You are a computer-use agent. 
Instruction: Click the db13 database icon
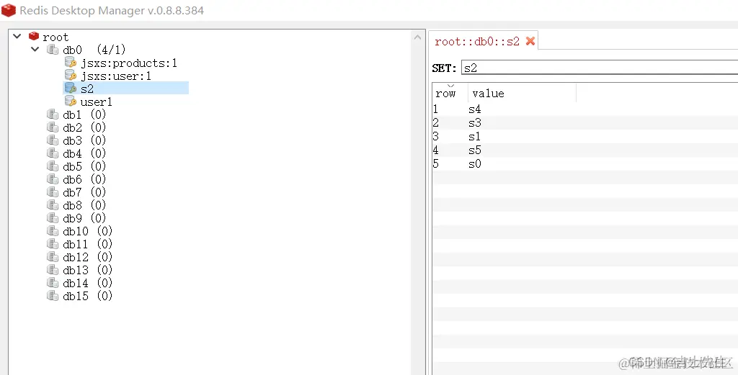[x=52, y=269]
